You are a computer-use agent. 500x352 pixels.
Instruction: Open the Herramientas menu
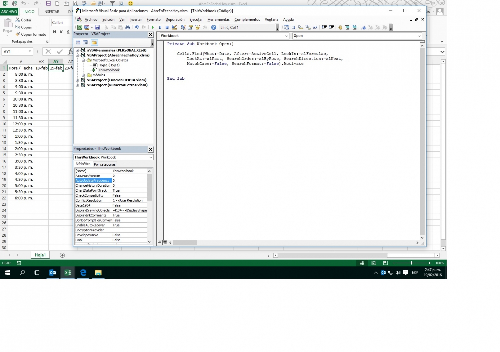click(x=218, y=20)
